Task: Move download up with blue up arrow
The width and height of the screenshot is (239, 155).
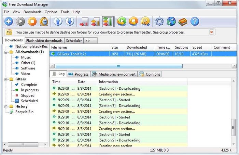Action: (x=58, y=22)
